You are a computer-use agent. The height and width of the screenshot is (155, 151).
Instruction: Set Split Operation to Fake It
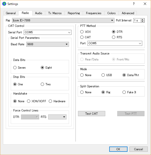coord(129,92)
